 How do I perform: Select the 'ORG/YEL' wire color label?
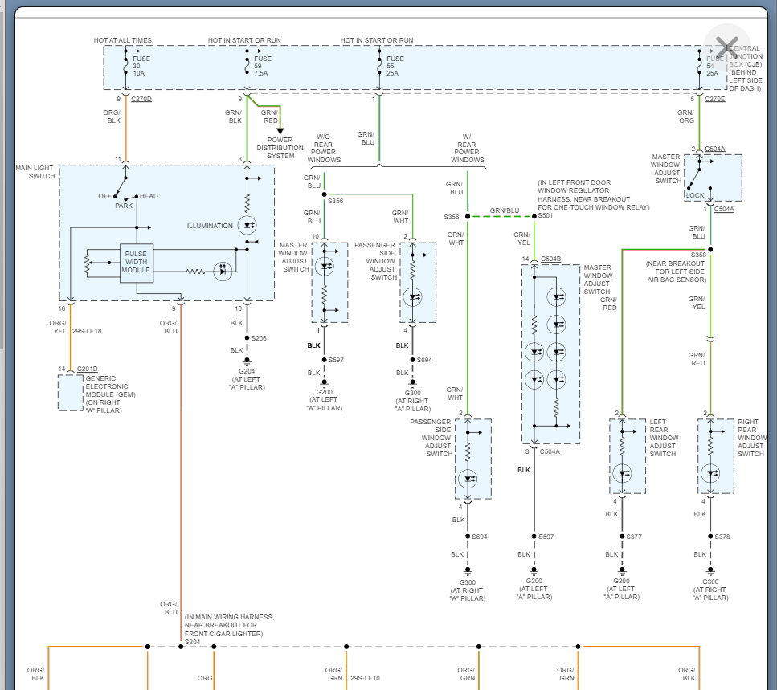click(x=58, y=327)
